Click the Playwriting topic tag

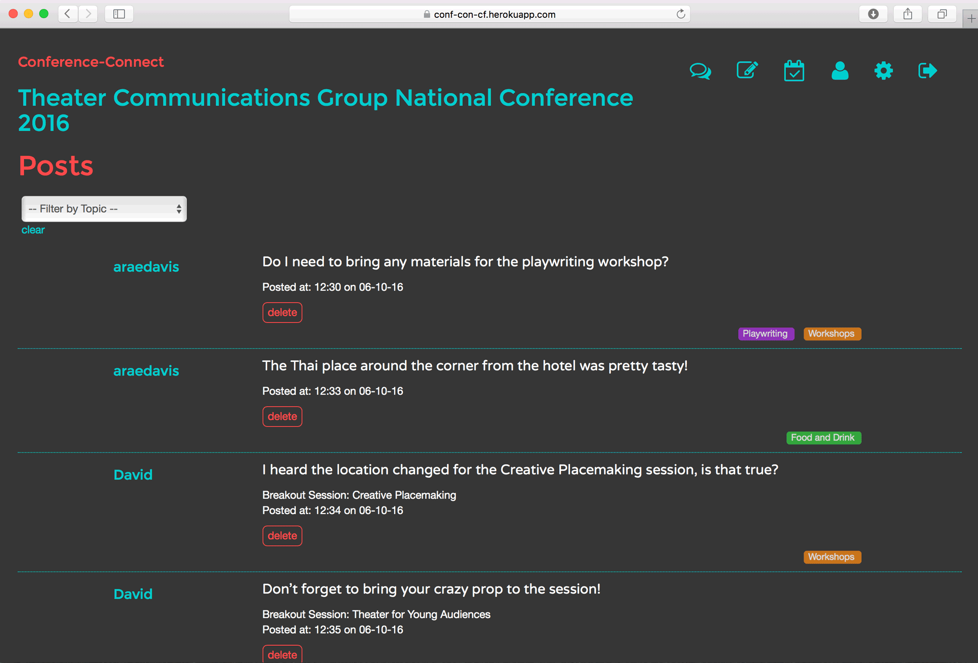tap(766, 334)
